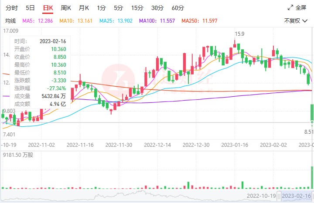Click the tallest green volume bar
Viewport: 314px width, 203px height.
pyautogui.click(x=312, y=178)
